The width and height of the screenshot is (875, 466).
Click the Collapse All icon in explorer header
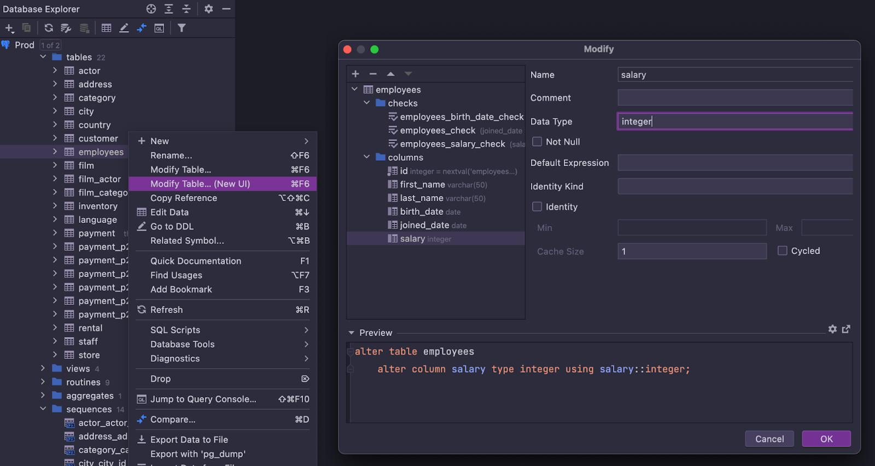186,9
